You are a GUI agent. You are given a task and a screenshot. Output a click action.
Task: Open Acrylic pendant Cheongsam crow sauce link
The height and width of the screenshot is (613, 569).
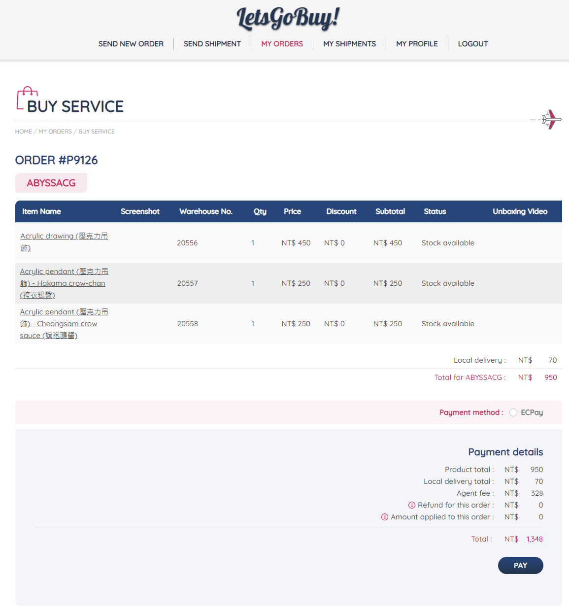(64, 324)
